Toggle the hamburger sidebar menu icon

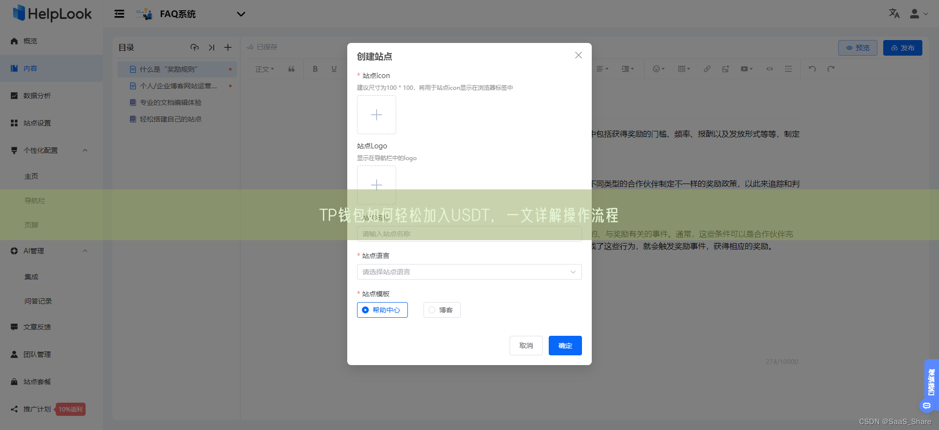[119, 14]
